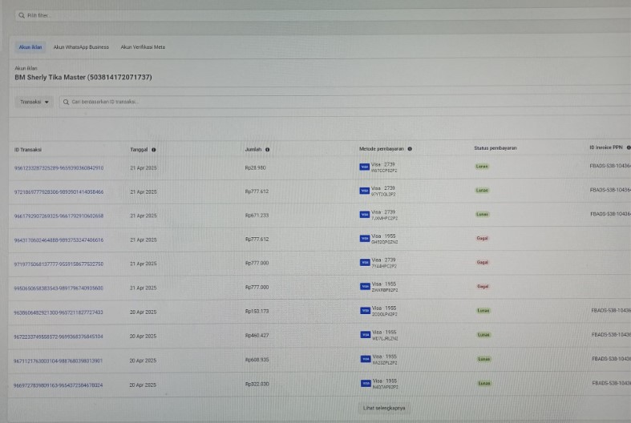The image size is (631, 423).
Task: Click the info icon next to Tanggal
Action: click(153, 150)
